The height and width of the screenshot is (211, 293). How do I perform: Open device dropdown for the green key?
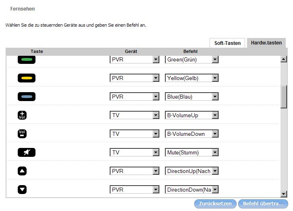click(156, 60)
